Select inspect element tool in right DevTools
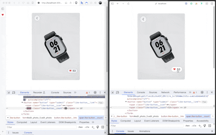Screen dimensions: 216x135 point(112,92)
